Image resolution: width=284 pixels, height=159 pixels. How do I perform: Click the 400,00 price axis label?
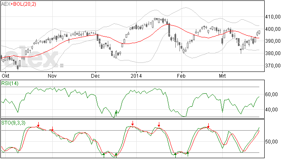pos(273,29)
